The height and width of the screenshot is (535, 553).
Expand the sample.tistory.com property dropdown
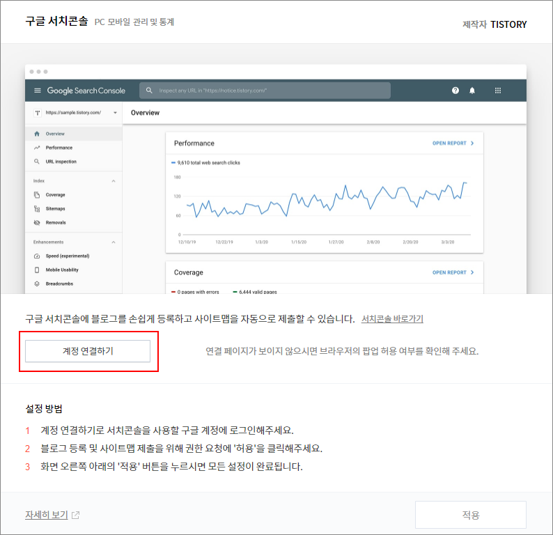[115, 113]
